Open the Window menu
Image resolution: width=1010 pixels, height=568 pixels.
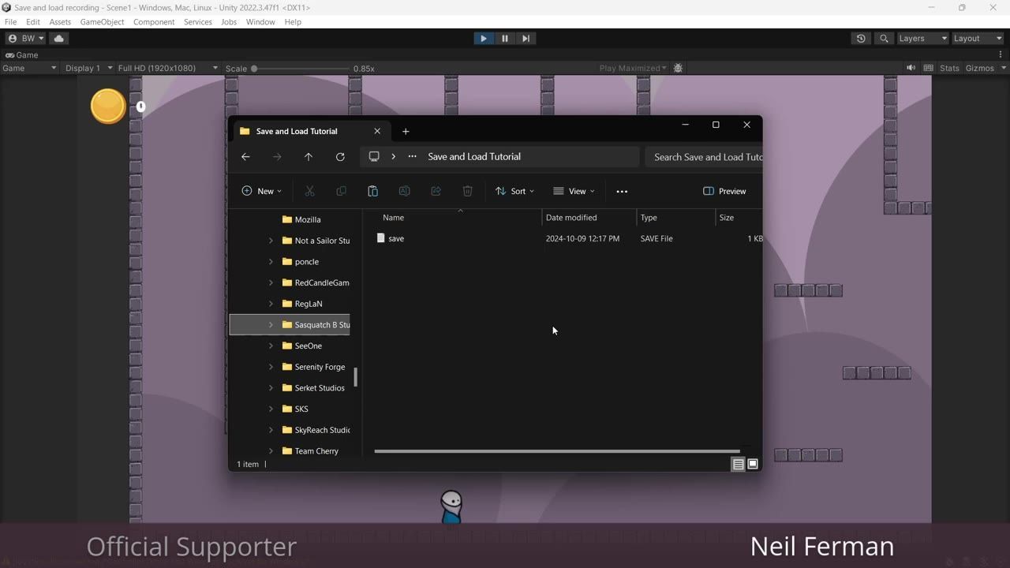[260, 22]
